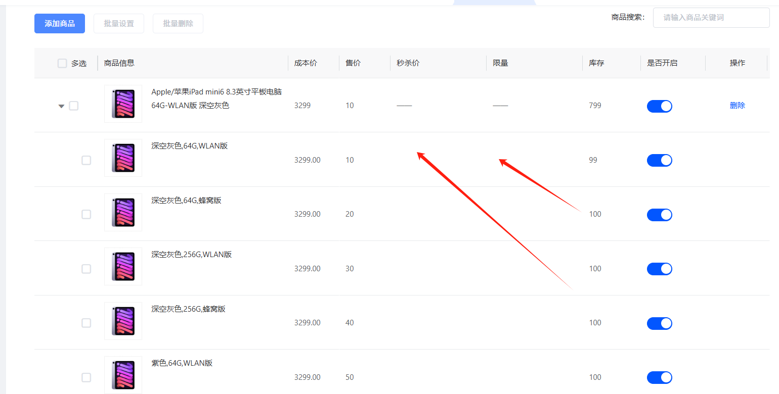
Task: Click the 深空灰色,64G,蜂窝版 spec name
Action: (x=186, y=201)
